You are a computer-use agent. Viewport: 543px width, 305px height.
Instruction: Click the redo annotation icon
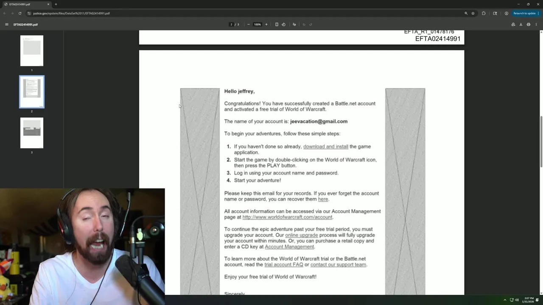(311, 25)
